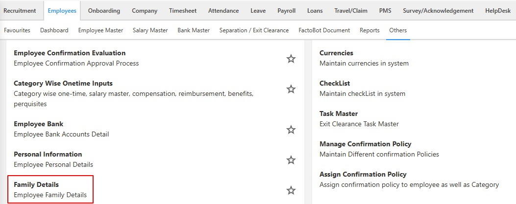Select the Recruitment top tab
The width and height of the screenshot is (516, 204).
click(20, 11)
